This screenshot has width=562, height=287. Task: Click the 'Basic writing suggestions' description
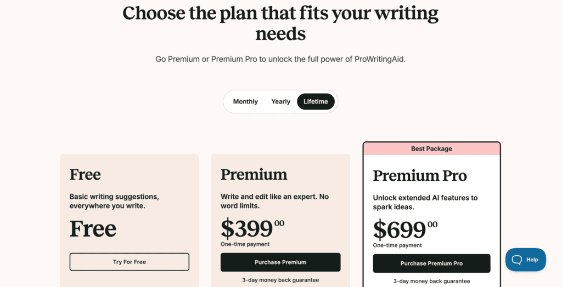click(x=114, y=201)
